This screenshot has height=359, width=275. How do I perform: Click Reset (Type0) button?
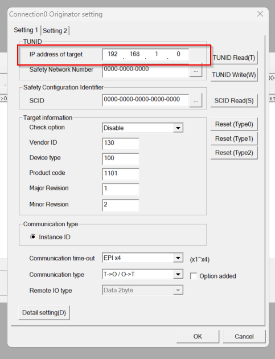[x=234, y=124]
